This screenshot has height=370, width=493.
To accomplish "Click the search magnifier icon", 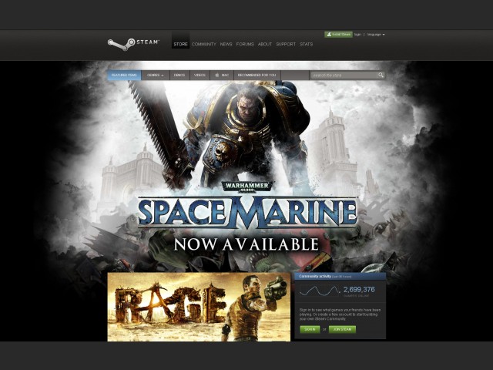I will 381,75.
